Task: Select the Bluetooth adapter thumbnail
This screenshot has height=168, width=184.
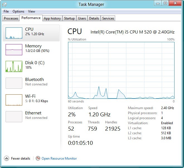Action: 14,83
